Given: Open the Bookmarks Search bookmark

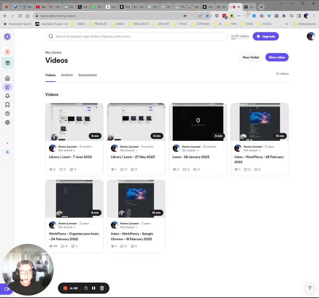Looking at the screenshot, I should tap(18, 24).
